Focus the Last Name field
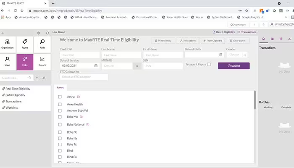The image size is (294, 168). pos(121,55)
